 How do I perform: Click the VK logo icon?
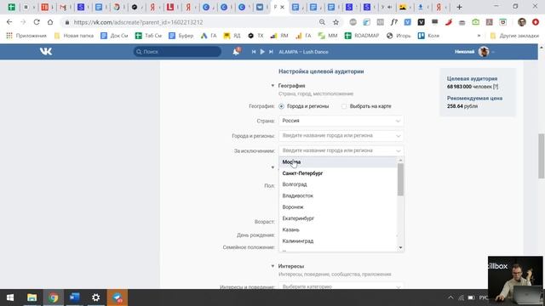pos(46,51)
